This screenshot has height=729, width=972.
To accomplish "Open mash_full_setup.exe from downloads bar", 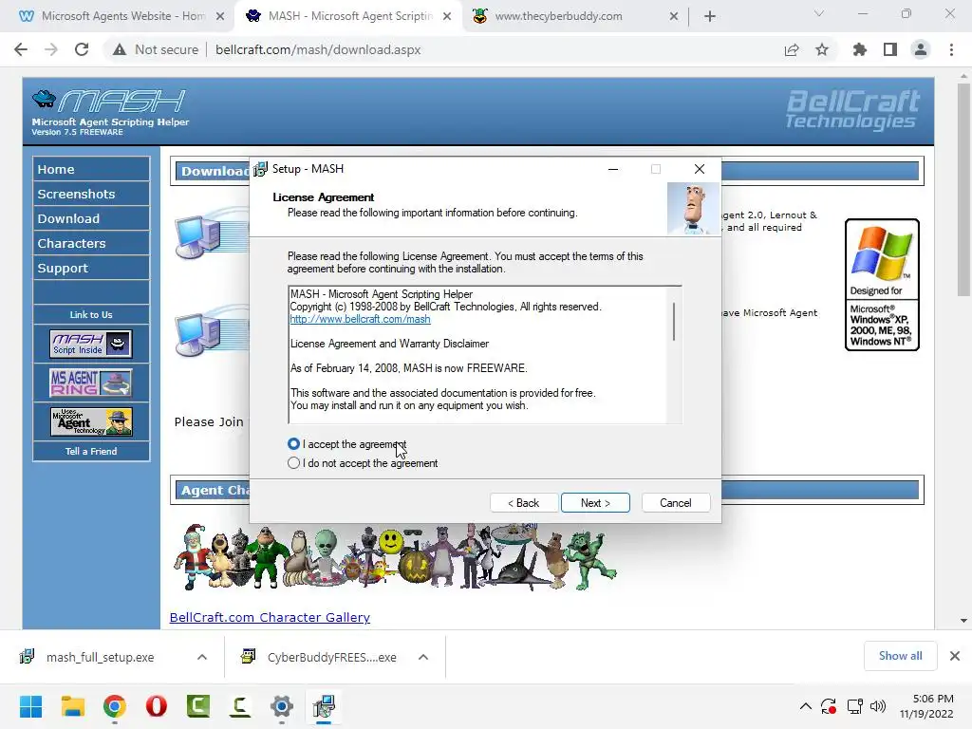I will coord(99,657).
